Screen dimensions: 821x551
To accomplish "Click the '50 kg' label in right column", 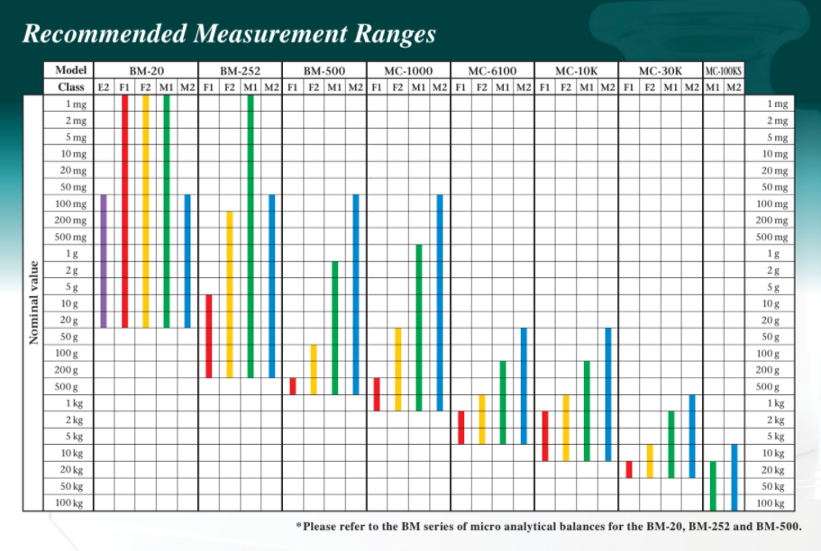I will (773, 487).
